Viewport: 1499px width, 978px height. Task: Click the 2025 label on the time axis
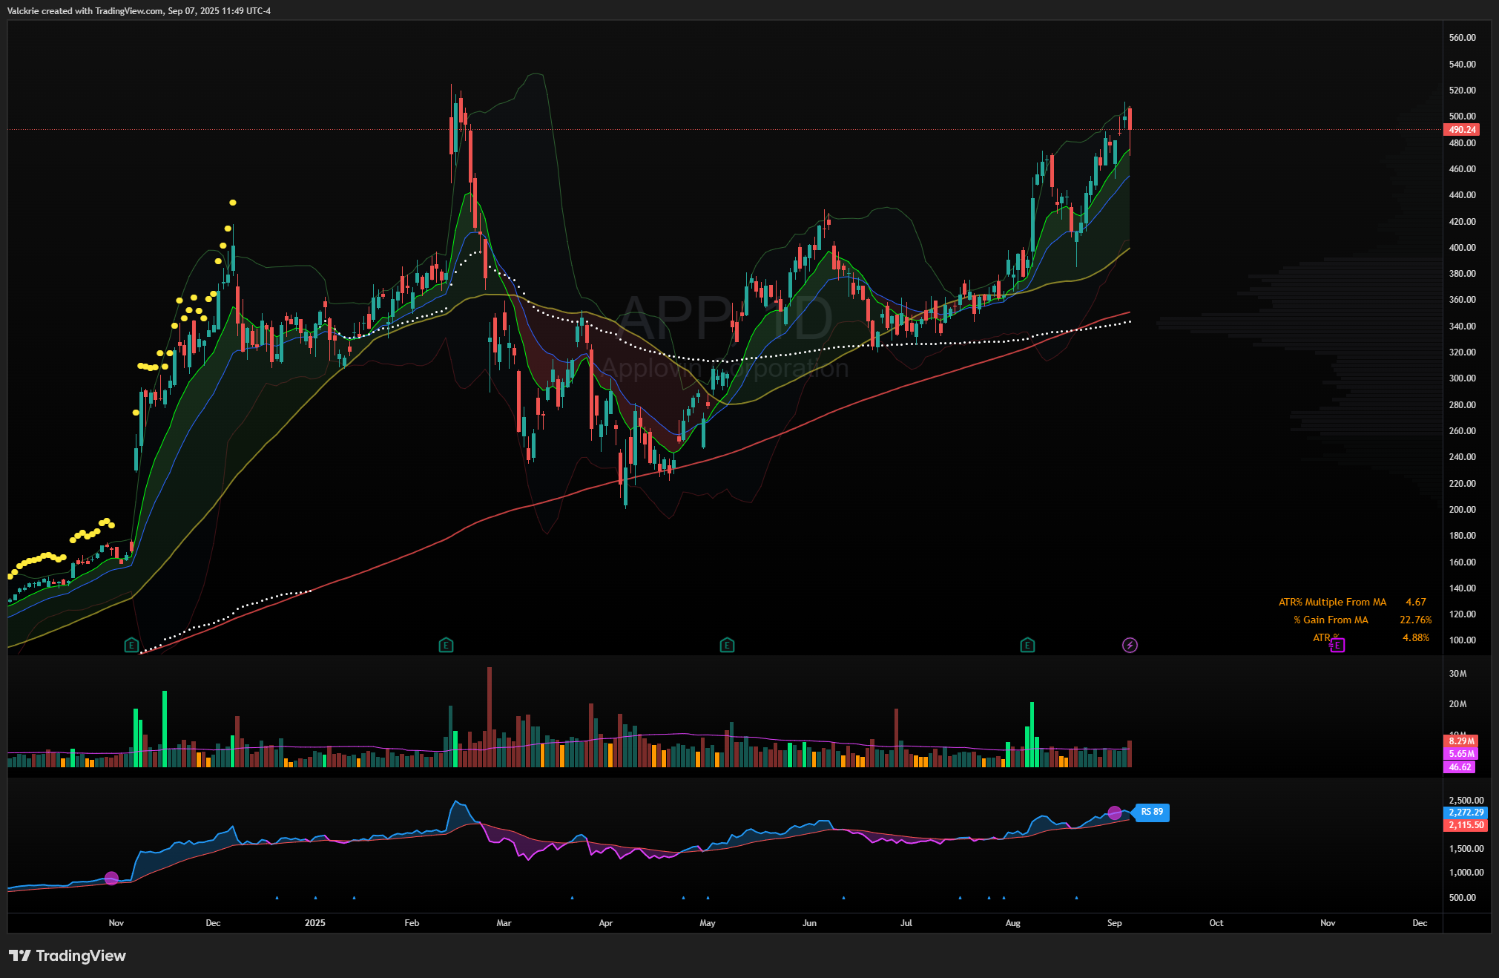(314, 922)
